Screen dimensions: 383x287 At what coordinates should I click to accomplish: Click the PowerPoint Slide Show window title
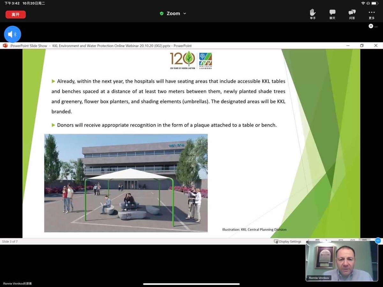(x=101, y=46)
